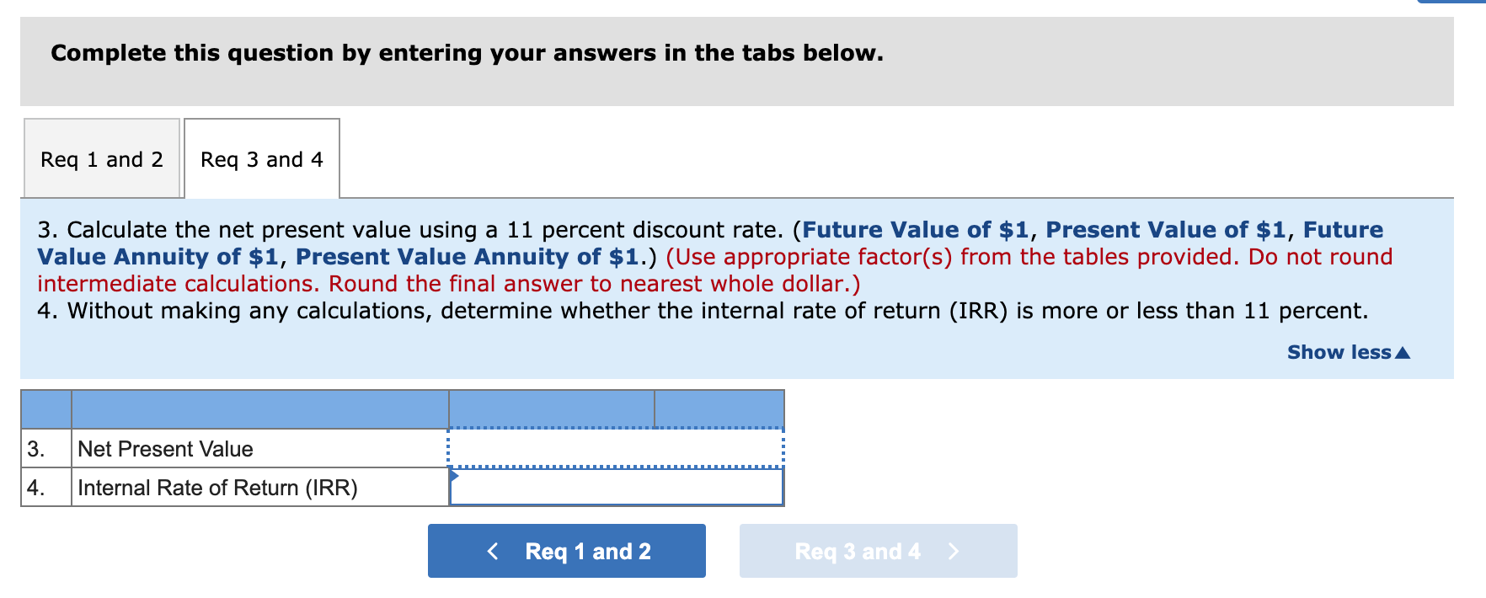
Task: Select the Net Present Value answer field
Action: tap(616, 448)
